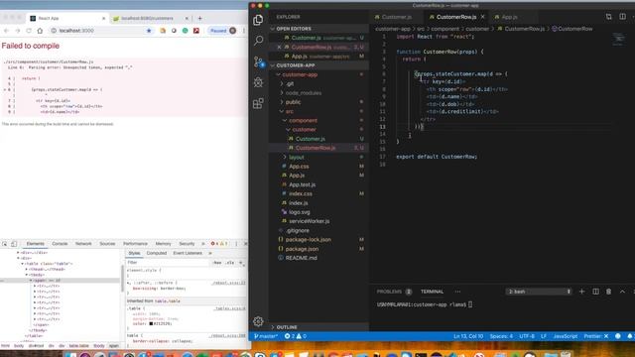Open App.css in the file tree
This screenshot has height=357, width=635.
pos(299,167)
